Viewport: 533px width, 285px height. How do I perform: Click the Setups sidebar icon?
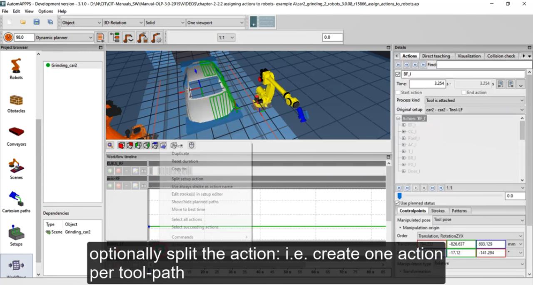[x=16, y=235]
